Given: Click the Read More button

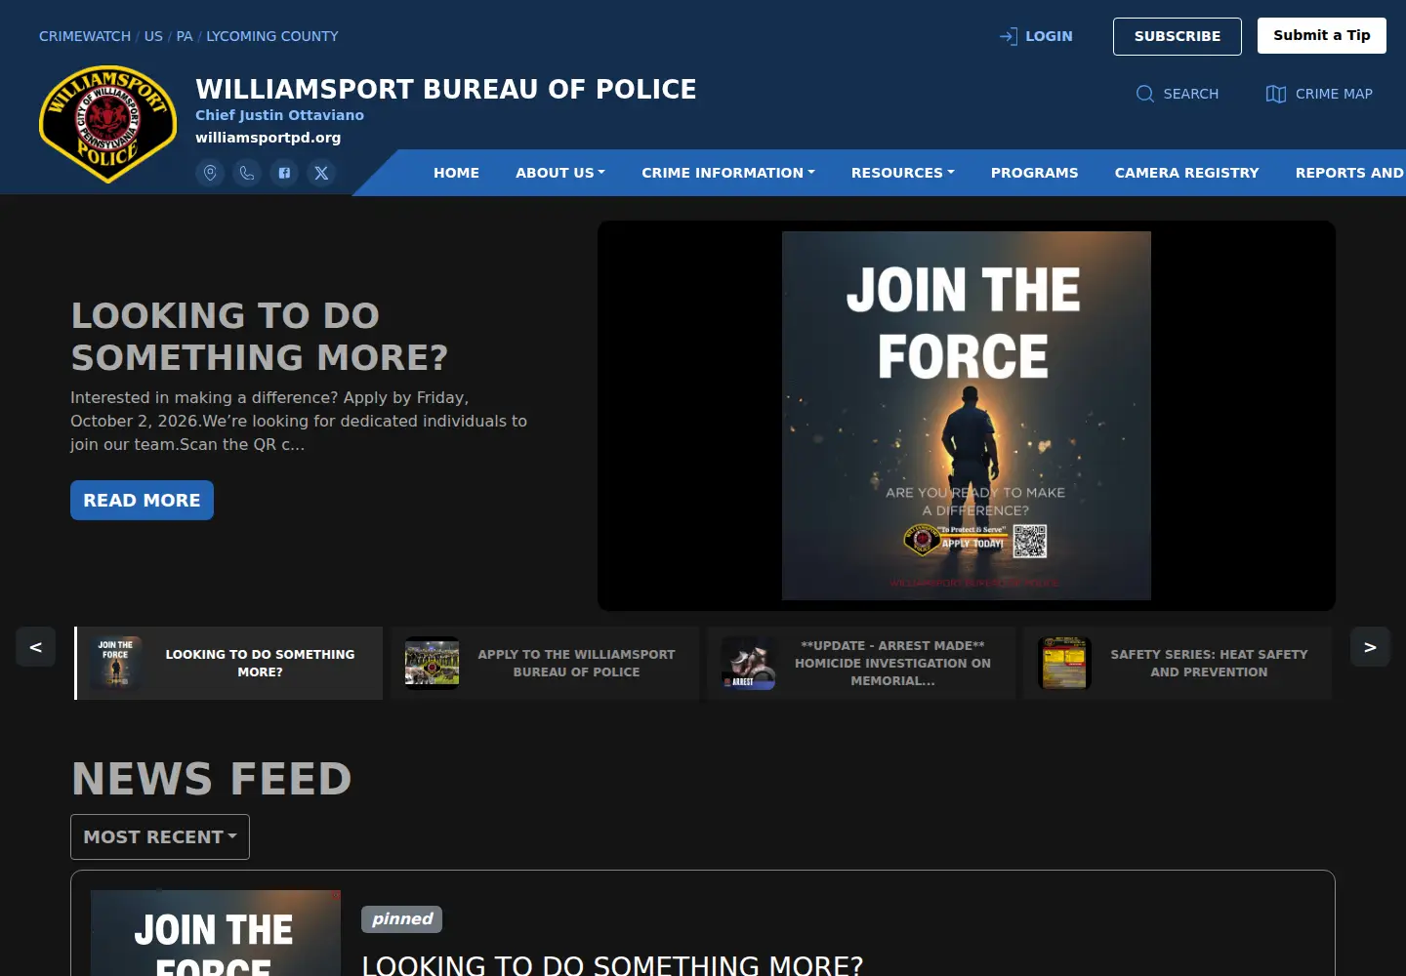Looking at the screenshot, I should (142, 501).
